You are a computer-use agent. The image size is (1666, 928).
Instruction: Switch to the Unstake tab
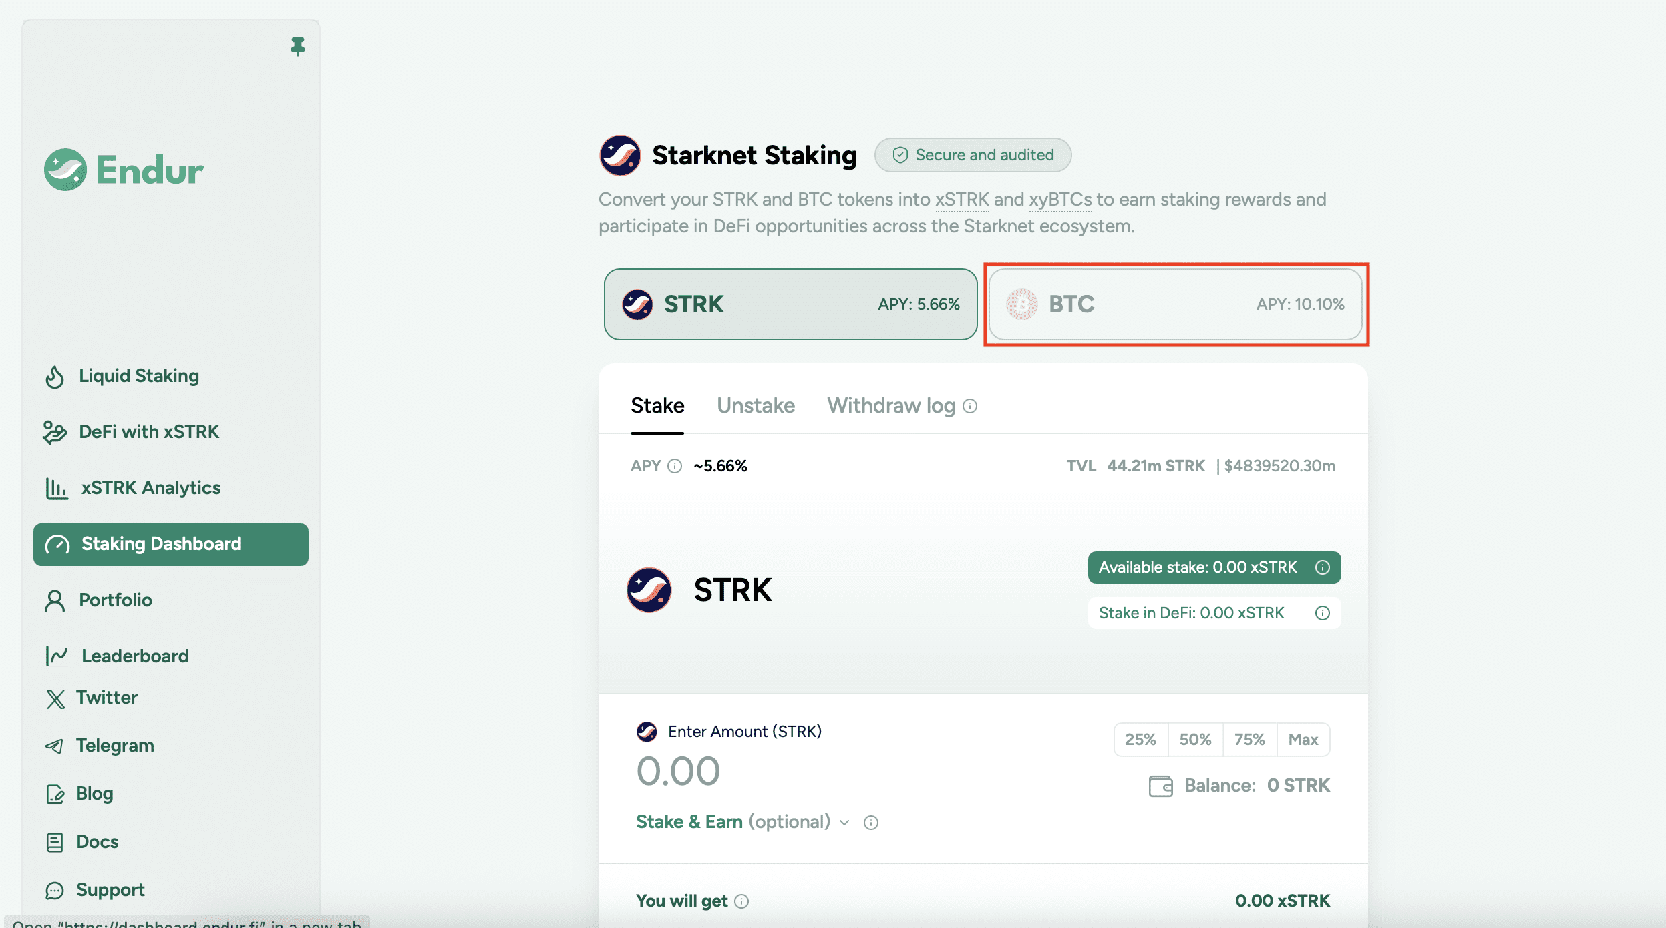[x=756, y=405]
